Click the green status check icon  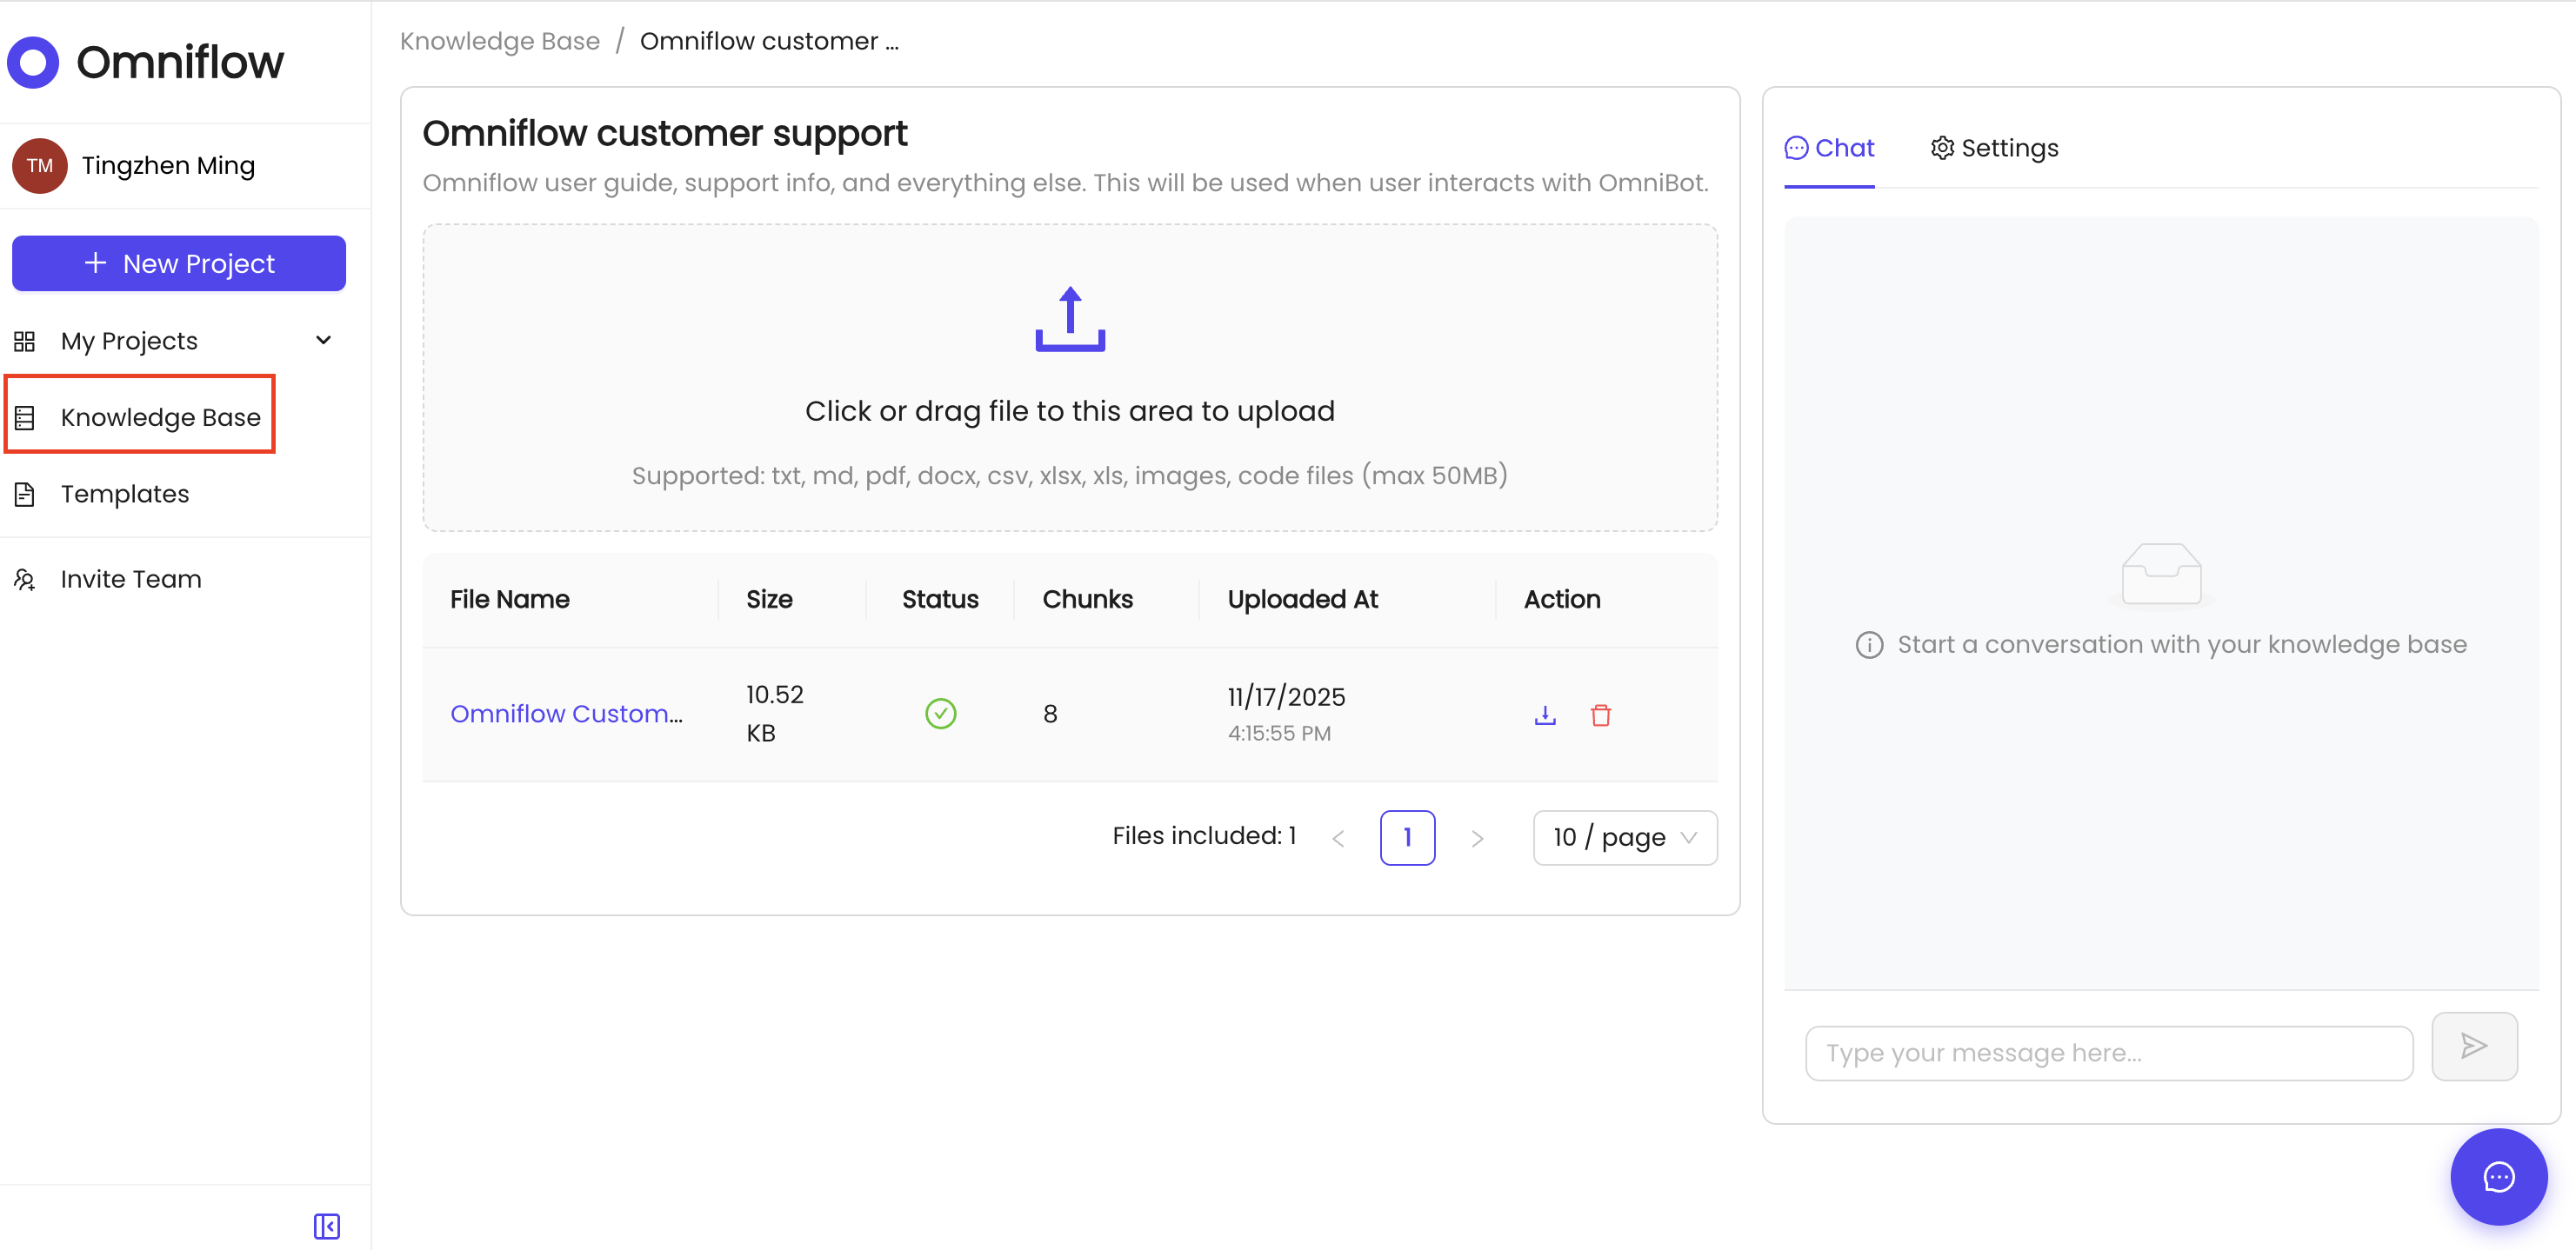tap(940, 714)
